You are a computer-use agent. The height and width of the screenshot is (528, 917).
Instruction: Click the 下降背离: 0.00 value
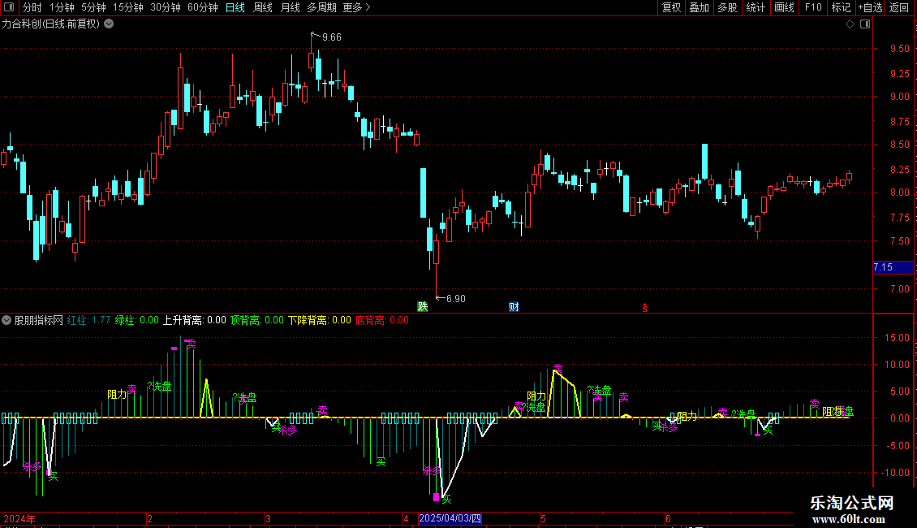[319, 320]
